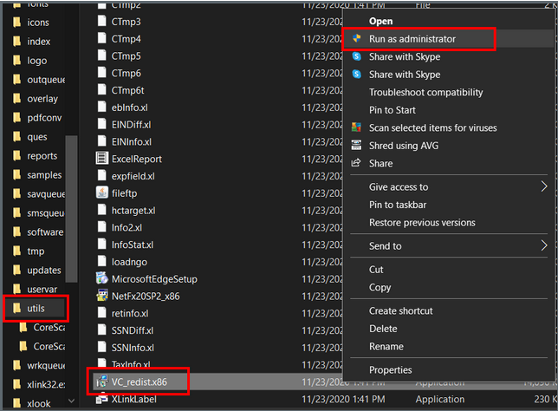Click the AVG icon next to Shred using AVG
The image size is (558, 411).
[356, 145]
